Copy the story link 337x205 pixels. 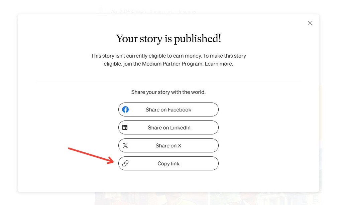pyautogui.click(x=168, y=163)
